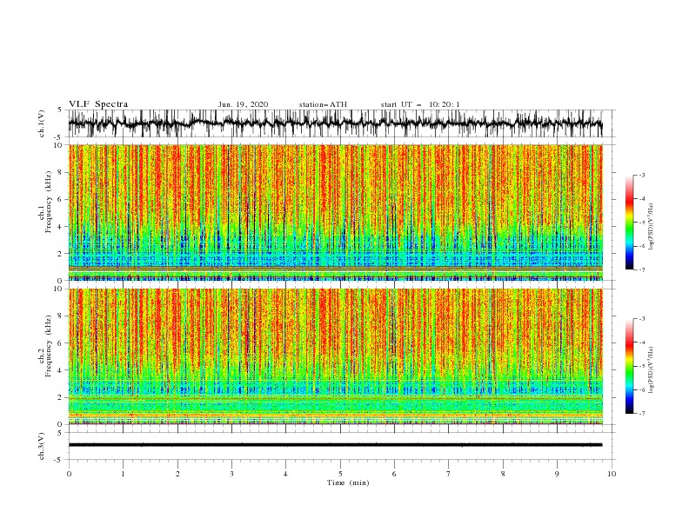
Task: Click the VLF Spectra title text
Action: (x=98, y=104)
